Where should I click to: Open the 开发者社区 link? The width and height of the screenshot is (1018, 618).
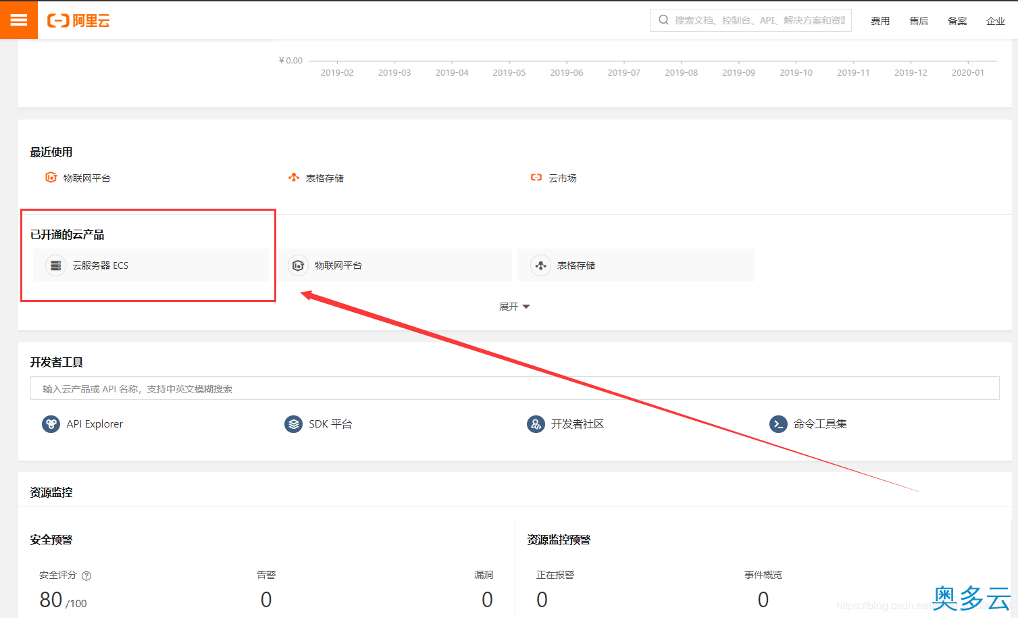578,424
